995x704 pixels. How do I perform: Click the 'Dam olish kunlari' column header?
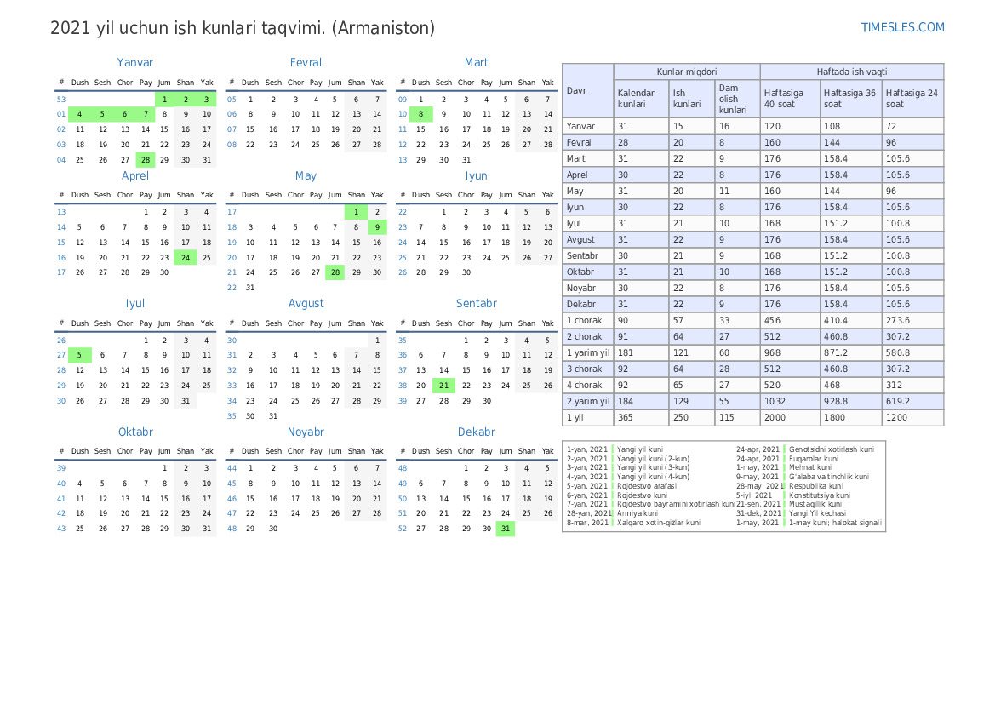(x=737, y=99)
